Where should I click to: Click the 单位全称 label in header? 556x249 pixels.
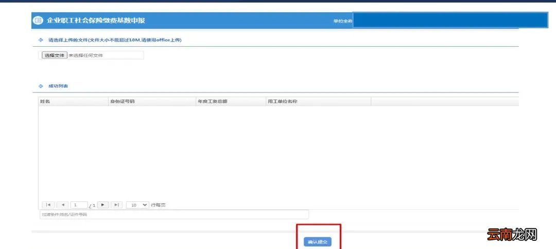(x=342, y=21)
